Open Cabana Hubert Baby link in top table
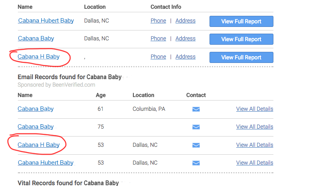 point(46,21)
